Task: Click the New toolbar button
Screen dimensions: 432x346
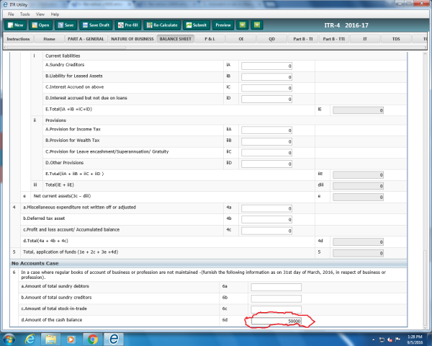Action: [x=15, y=25]
